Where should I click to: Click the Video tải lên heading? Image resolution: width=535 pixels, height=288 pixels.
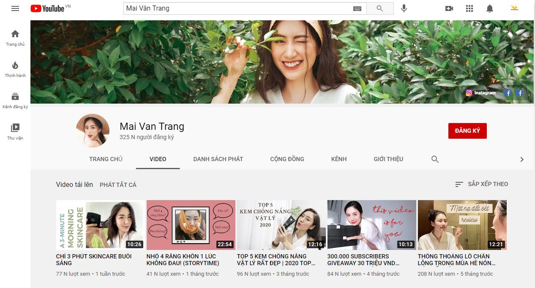click(x=74, y=184)
